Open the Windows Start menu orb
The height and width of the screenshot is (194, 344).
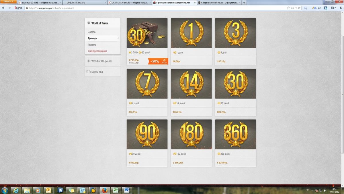(5, 190)
